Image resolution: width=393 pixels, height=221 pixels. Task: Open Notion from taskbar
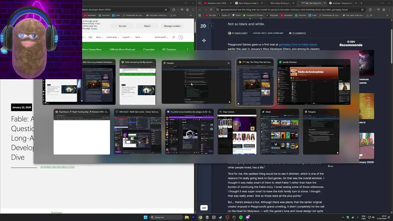pos(207,217)
